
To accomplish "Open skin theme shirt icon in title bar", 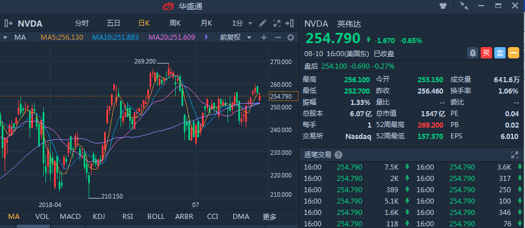I will (444, 6).
